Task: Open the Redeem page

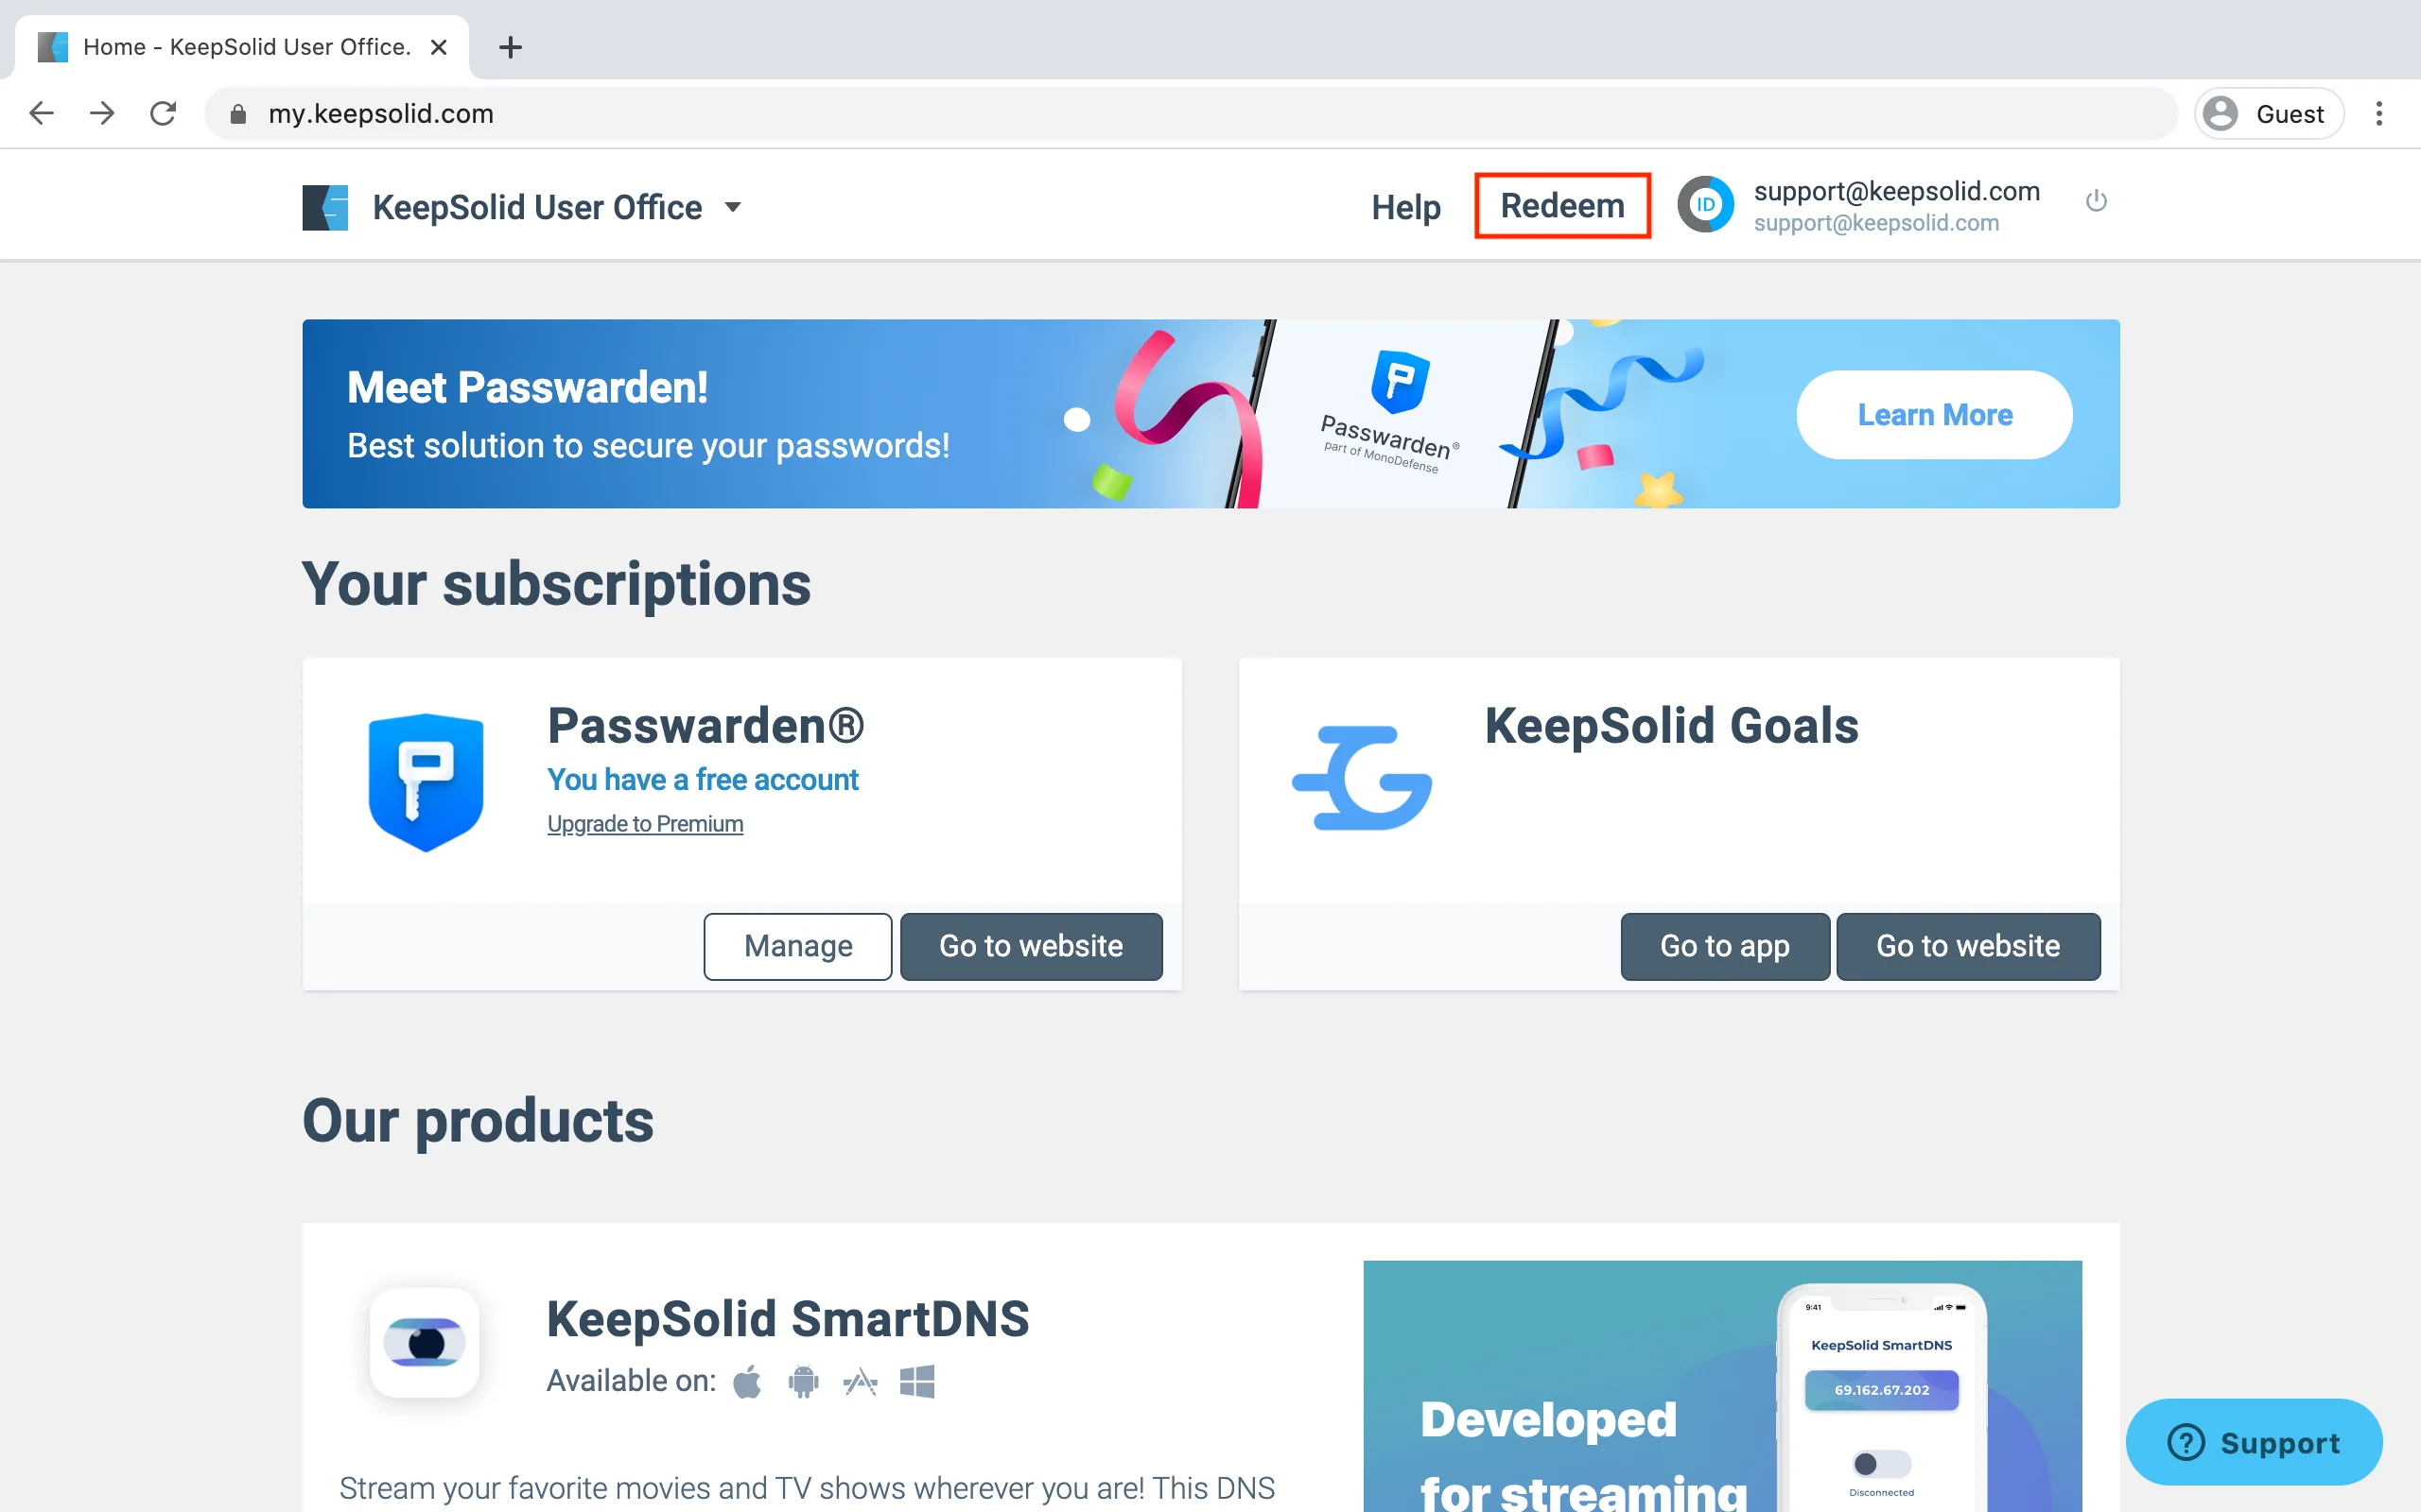Action: coord(1561,206)
